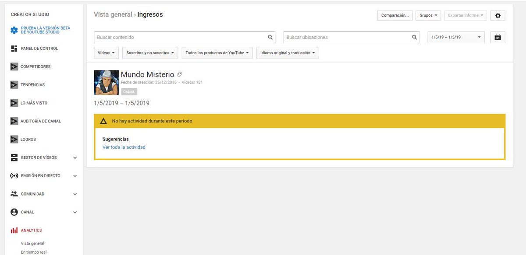
Task: Click the Buscar ubicaciones search field
Action: pos(352,37)
